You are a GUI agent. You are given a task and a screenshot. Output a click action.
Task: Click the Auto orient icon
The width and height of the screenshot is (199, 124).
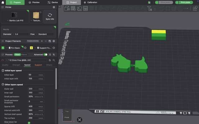[x=80, y=8]
